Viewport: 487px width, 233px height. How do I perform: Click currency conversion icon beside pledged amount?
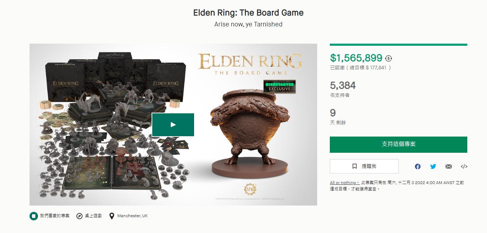(389, 58)
